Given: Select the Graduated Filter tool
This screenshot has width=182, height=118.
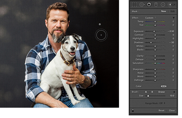Looking at the screenshot, I should tap(156, 5).
